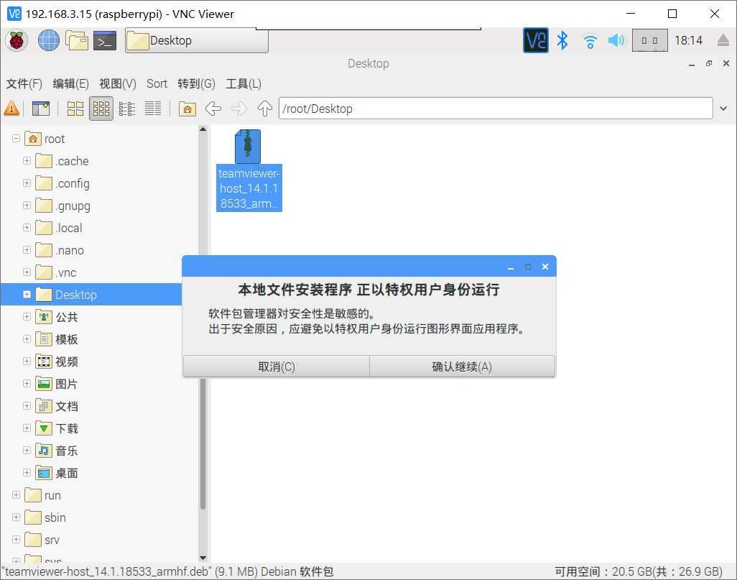Viewport: 737px width, 580px height.
Task: Switch to detailed list view
Action: point(153,109)
